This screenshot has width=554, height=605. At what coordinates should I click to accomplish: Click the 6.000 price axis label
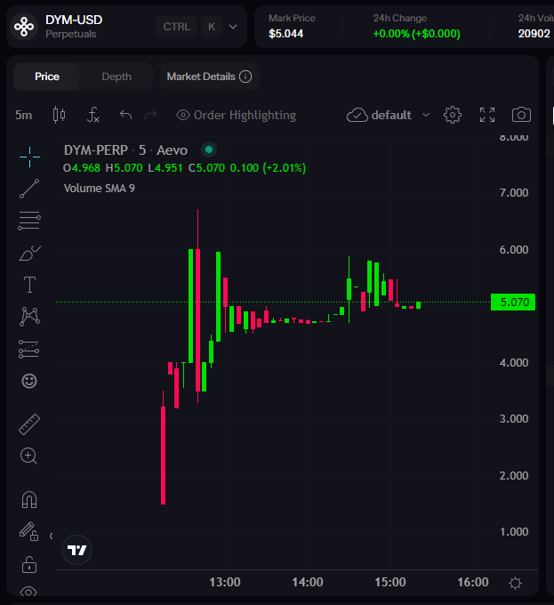click(x=514, y=250)
